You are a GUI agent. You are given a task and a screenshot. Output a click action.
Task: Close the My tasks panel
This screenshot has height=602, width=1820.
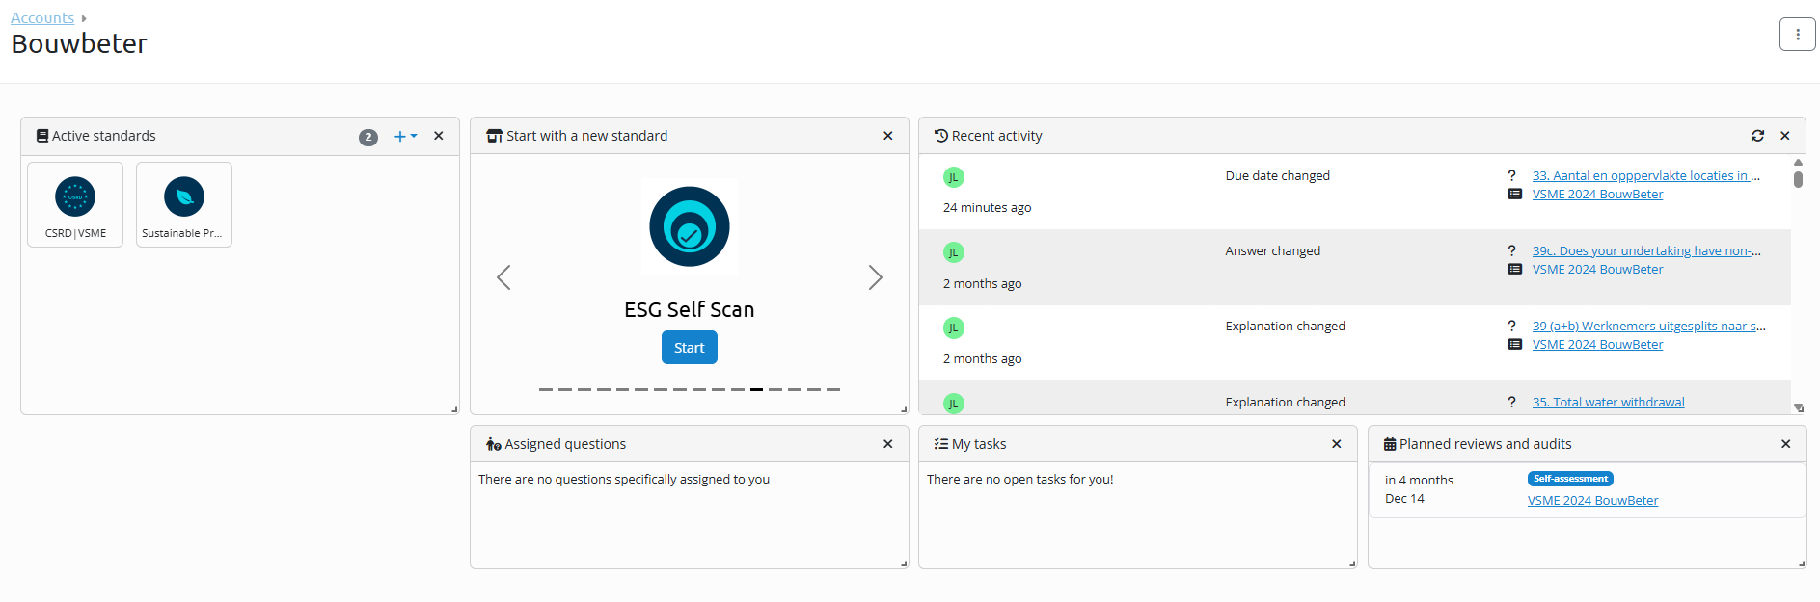click(1337, 444)
